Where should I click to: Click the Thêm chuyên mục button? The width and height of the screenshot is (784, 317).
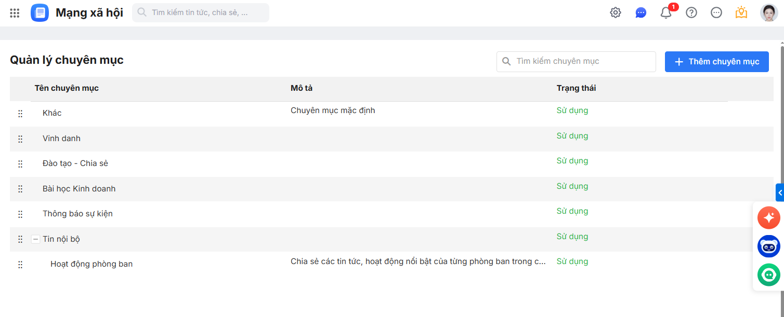point(716,62)
